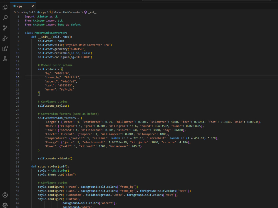The width and height of the screenshot is (278, 208).
Task: Select the D: drive breadcrumb
Action: [x=15, y=12]
